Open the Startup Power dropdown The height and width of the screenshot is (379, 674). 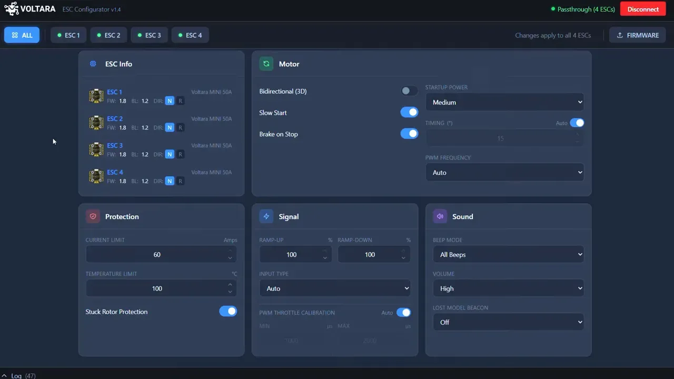(x=504, y=102)
